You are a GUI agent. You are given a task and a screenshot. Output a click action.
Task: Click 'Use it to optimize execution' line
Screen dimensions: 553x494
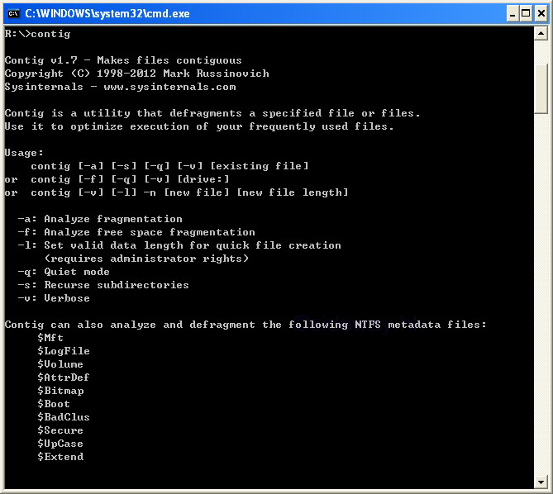(199, 126)
